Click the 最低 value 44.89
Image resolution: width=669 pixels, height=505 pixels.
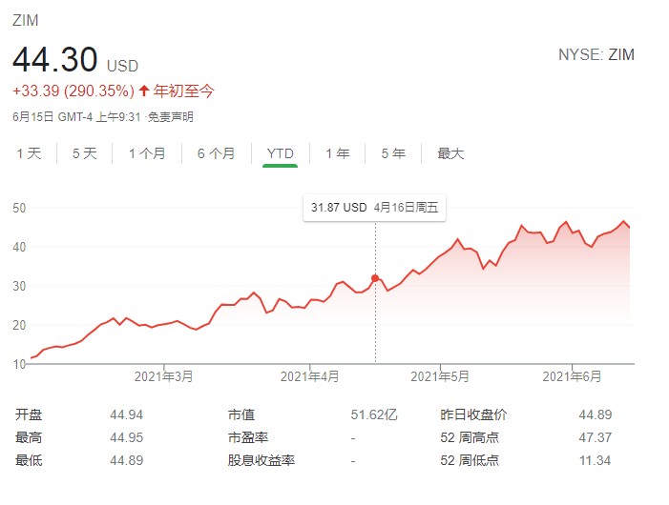pos(126,461)
